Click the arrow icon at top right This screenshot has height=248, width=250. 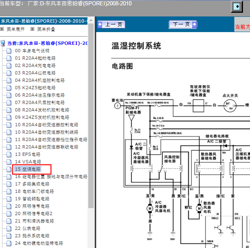237,7
